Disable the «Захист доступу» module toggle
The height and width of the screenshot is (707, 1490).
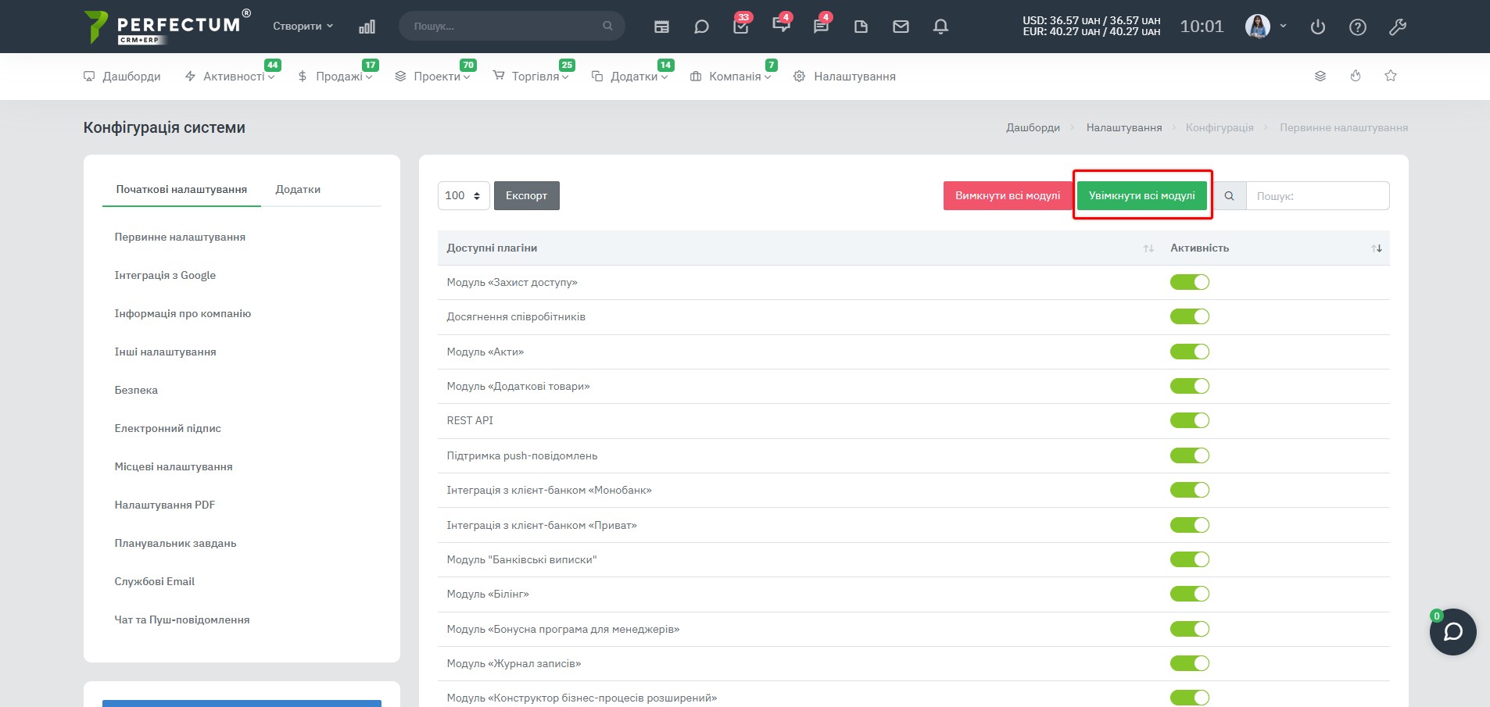click(x=1190, y=282)
